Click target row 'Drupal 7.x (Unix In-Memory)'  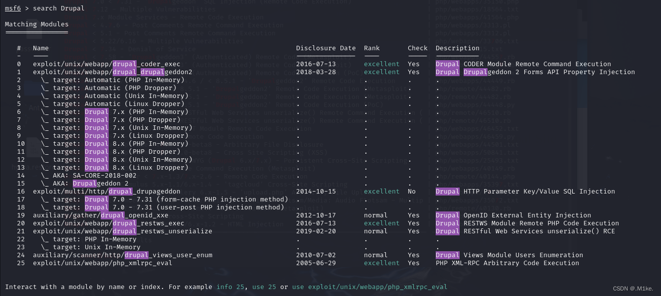point(117,128)
